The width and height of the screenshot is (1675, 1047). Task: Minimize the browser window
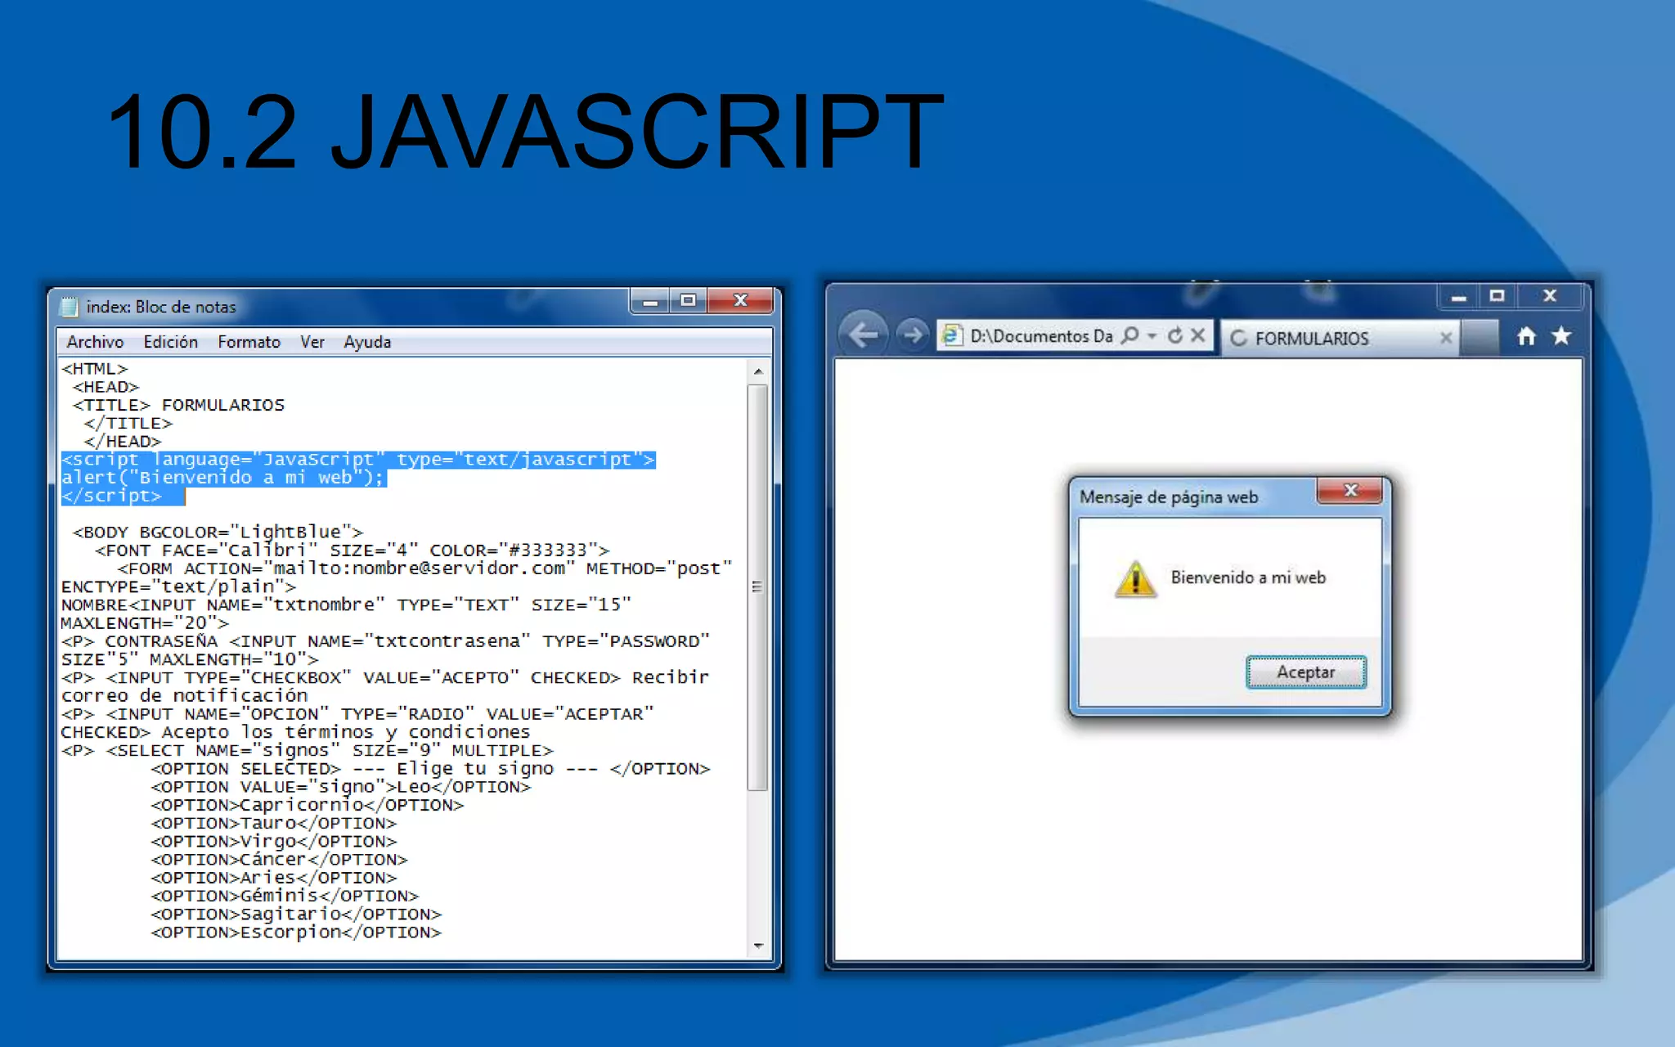1457,297
